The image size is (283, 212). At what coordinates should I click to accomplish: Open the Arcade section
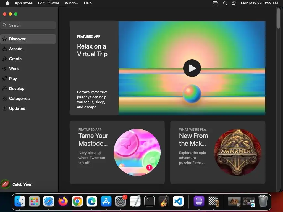tap(28, 49)
